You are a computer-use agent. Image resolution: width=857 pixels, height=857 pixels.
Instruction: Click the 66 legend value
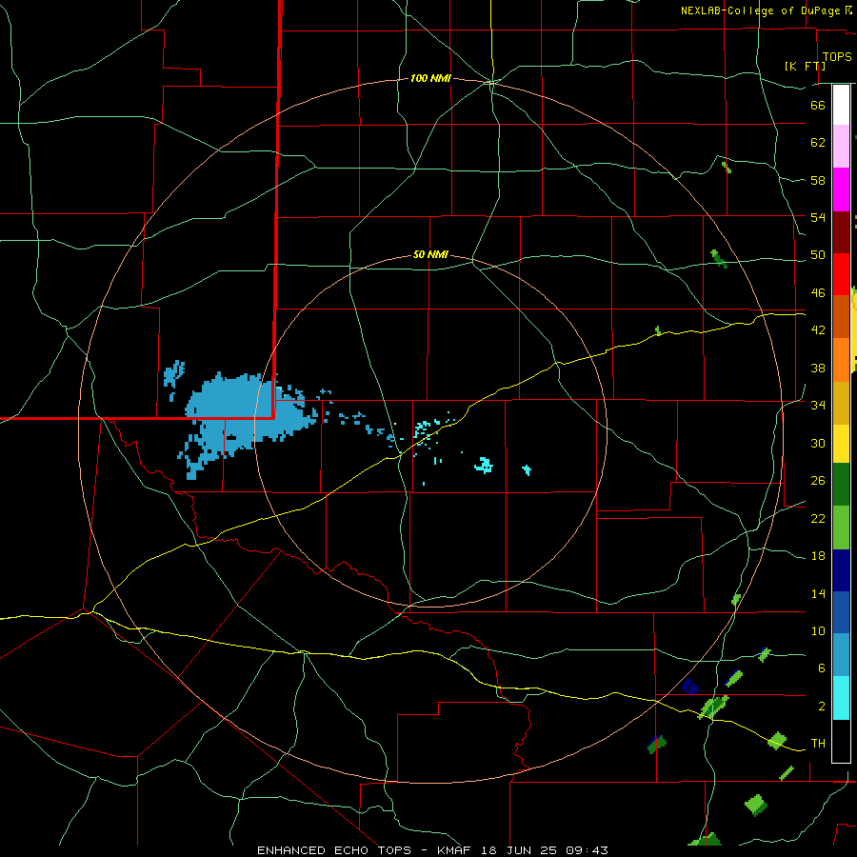point(818,105)
